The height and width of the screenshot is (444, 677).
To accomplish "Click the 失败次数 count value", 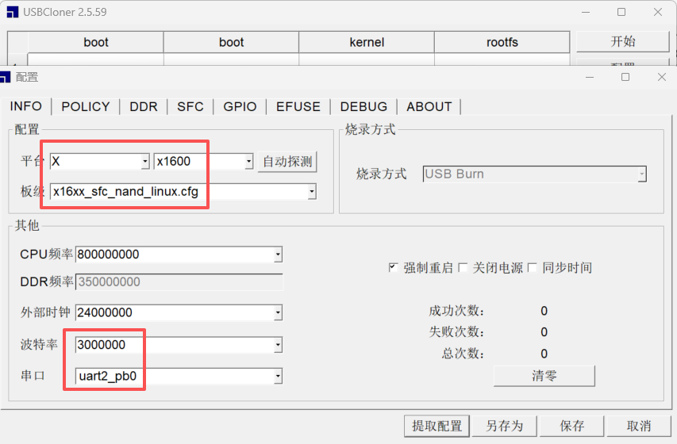I will [x=544, y=332].
